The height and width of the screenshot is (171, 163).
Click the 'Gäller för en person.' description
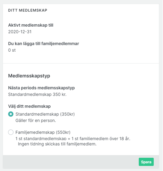coord(36,121)
